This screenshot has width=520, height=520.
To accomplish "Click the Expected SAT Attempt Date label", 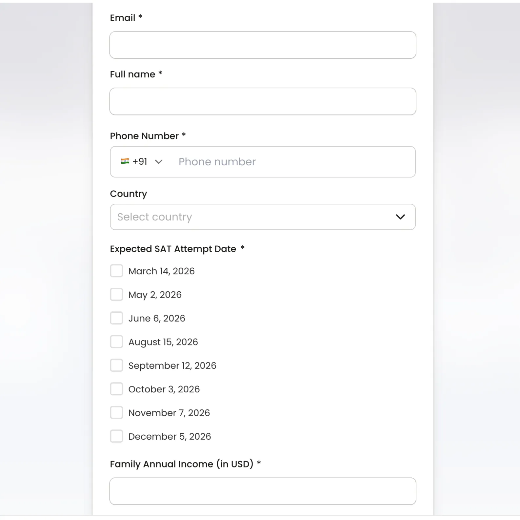I will click(173, 249).
